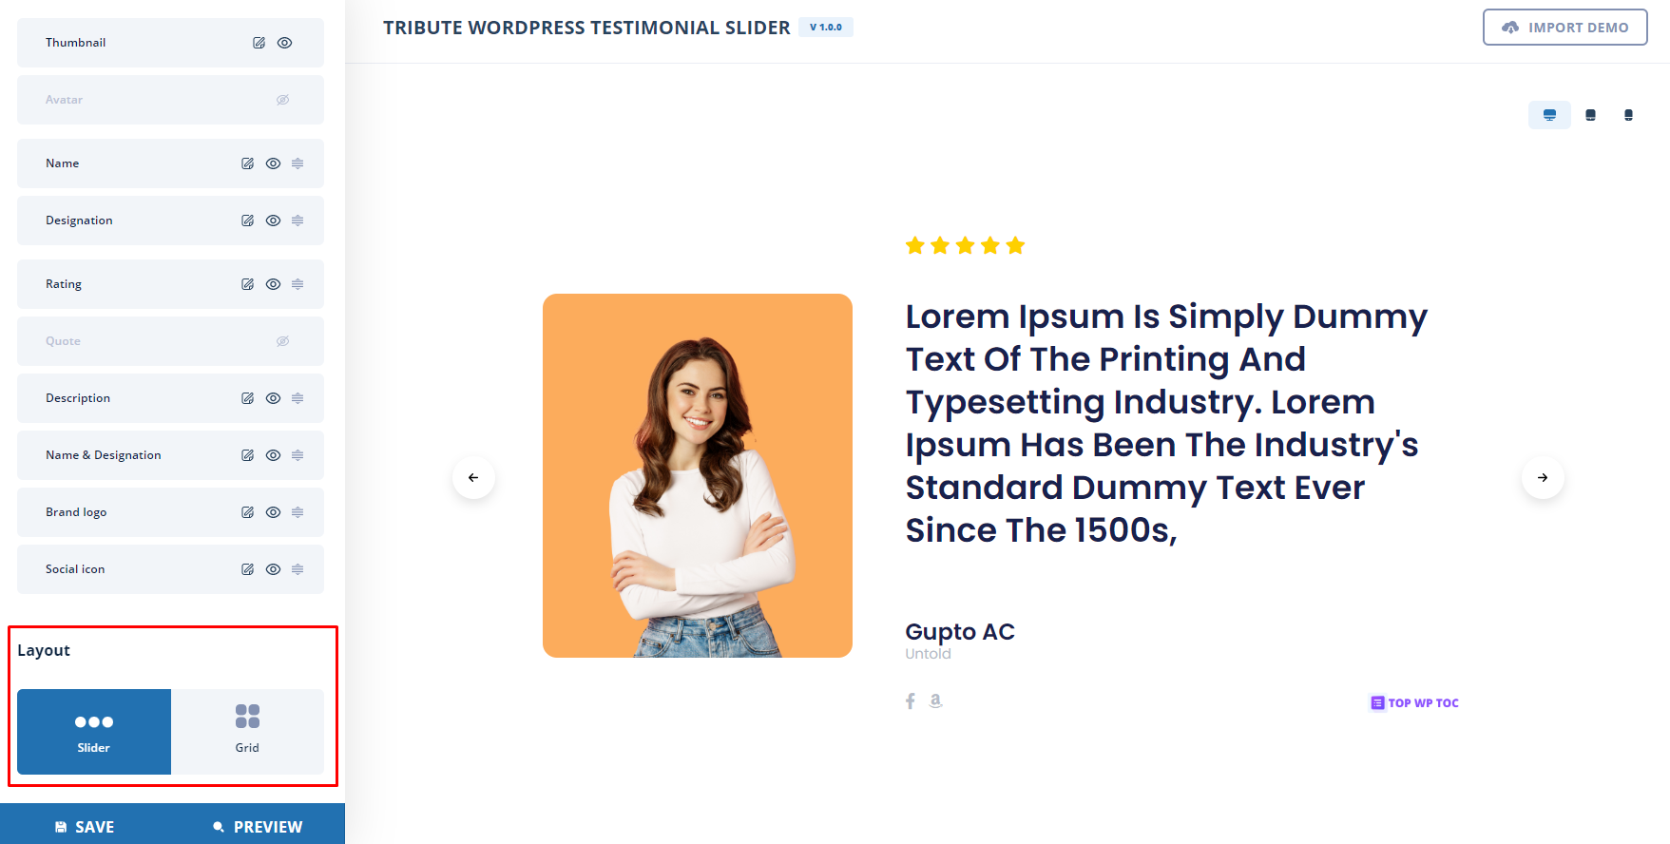Viewport: 1670px width, 844px height.
Task: Edit the Name & Designation element
Action: [x=247, y=455]
